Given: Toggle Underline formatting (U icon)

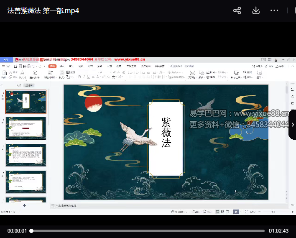Looking at the screenshot, I should tap(89, 77).
